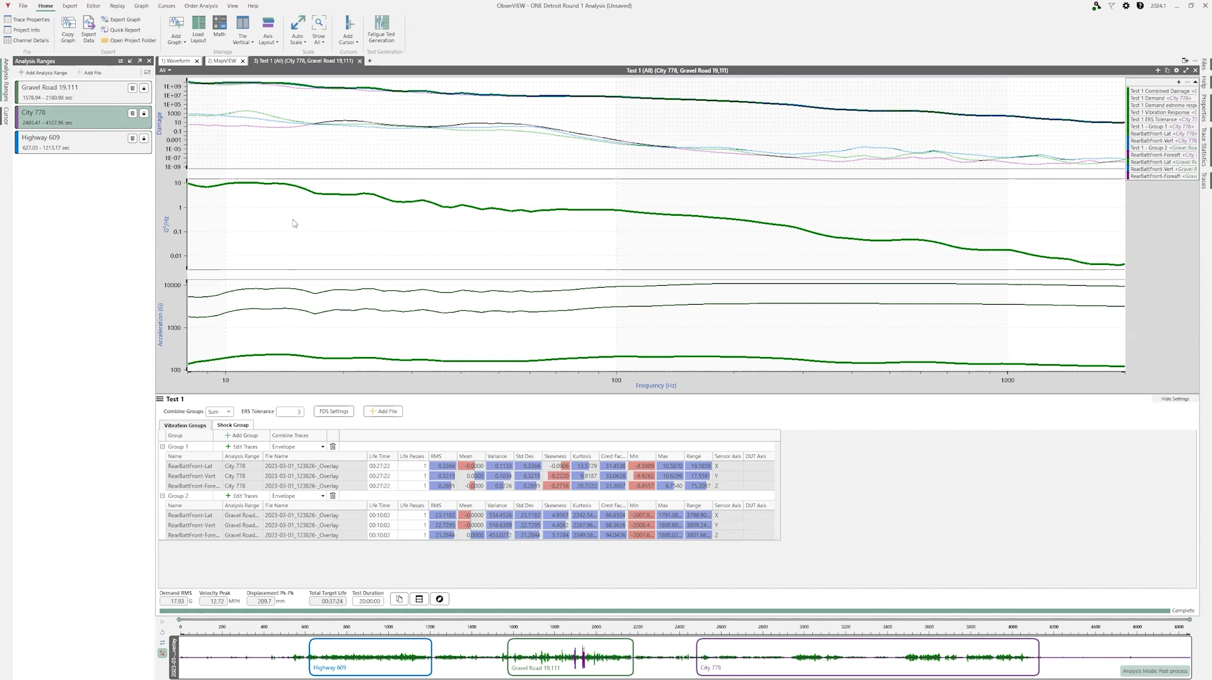Image resolution: width=1212 pixels, height=680 pixels.
Task: Delete Group 1 with its trash icon
Action: click(333, 447)
